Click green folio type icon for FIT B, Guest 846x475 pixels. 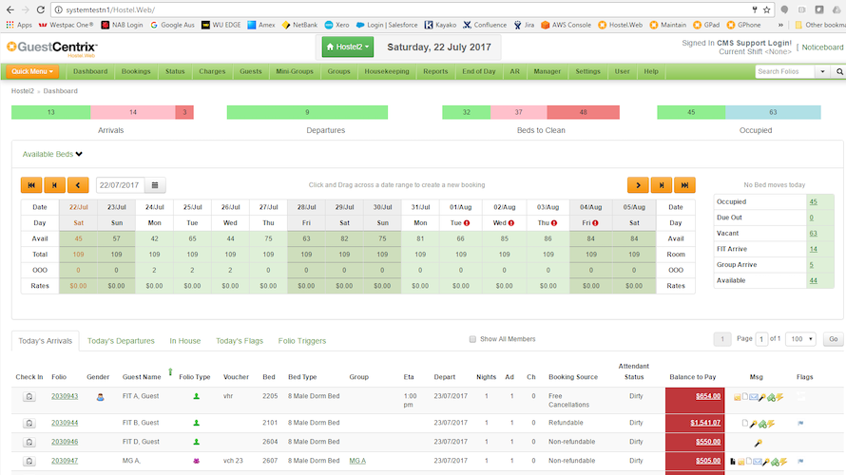click(x=197, y=424)
